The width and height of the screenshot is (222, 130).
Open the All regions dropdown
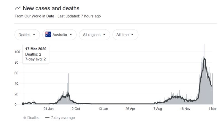pos(94,35)
